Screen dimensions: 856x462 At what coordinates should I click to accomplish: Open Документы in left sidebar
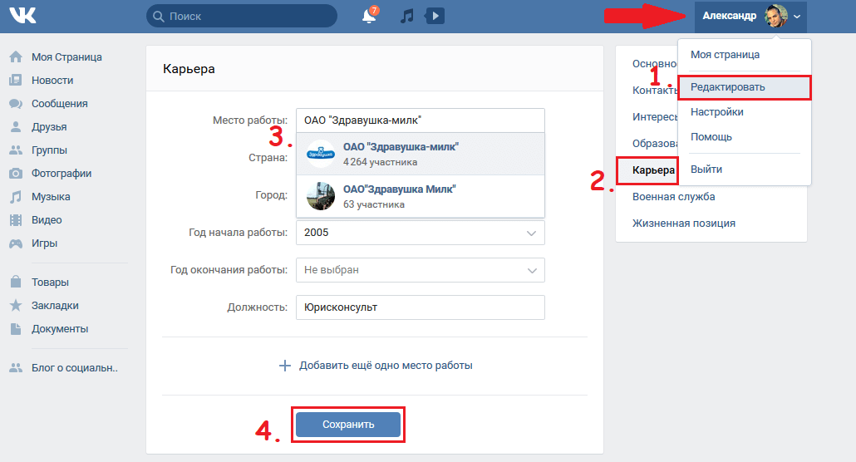coord(60,329)
